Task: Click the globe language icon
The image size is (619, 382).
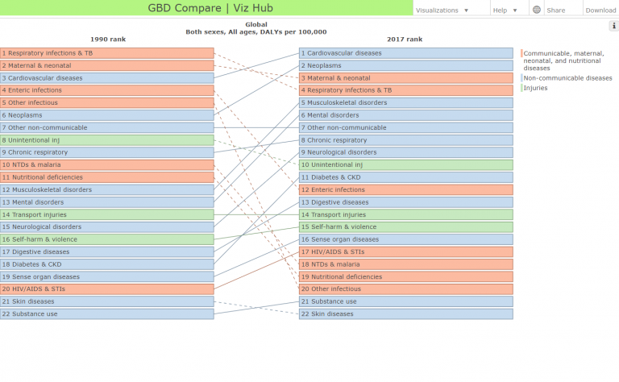Action: coord(537,10)
